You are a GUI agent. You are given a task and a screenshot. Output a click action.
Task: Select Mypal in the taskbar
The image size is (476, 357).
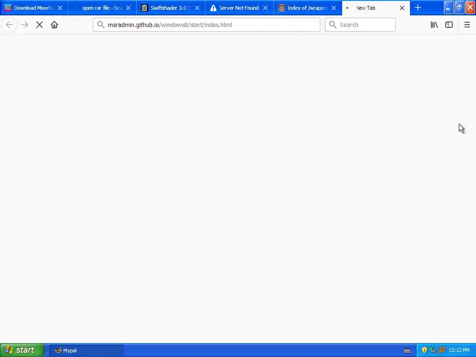click(x=86, y=350)
